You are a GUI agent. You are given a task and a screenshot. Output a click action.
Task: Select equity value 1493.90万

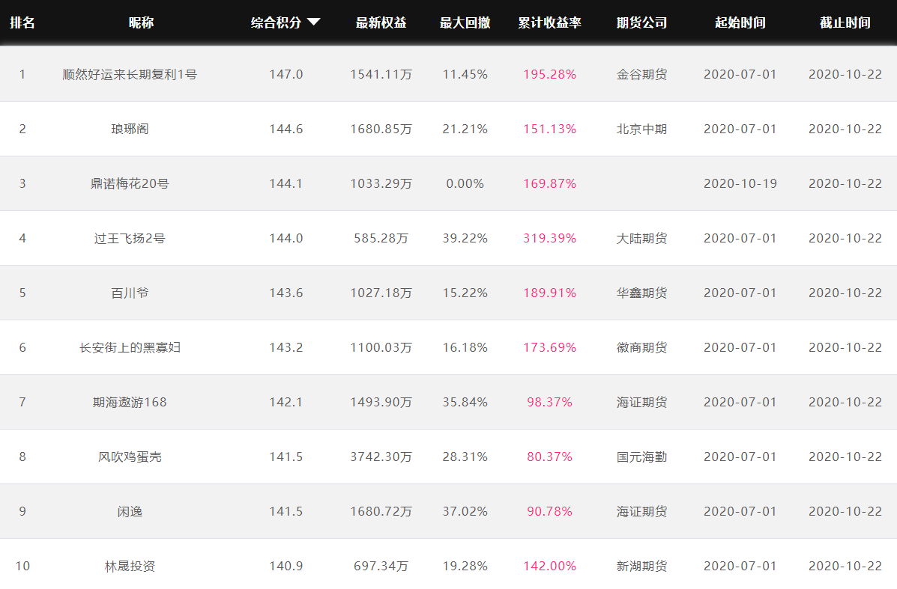coord(381,402)
